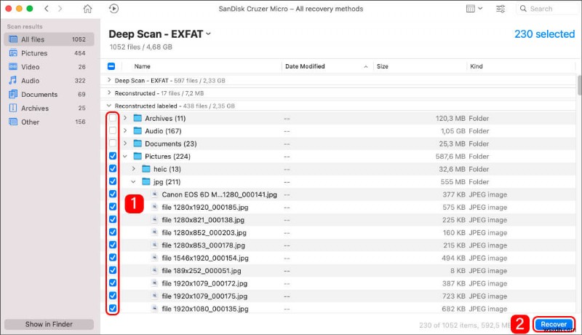Select Pictures category in sidebar
Screen dimensions: 582x335
[x=49, y=53]
